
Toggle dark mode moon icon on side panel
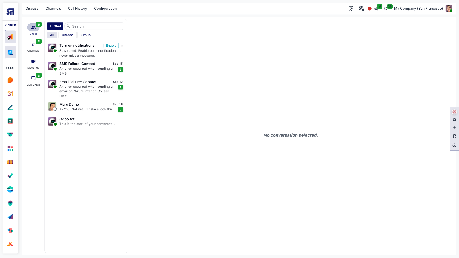[454, 145]
